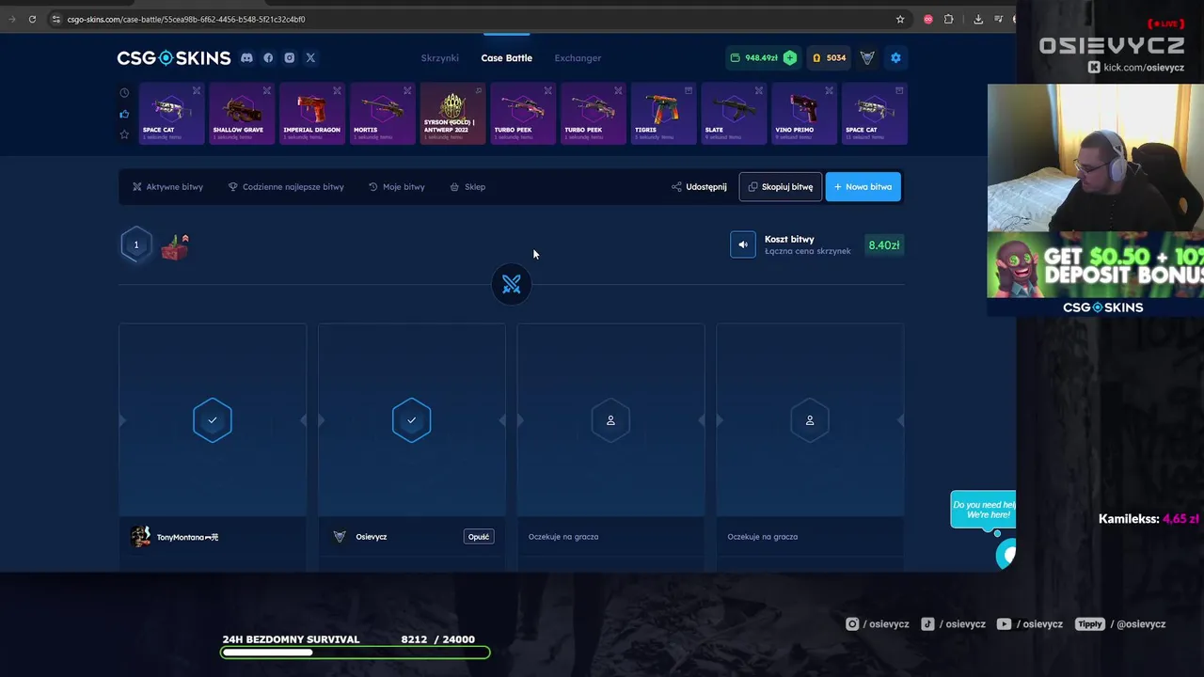Viewport: 1204px width, 677px height.
Task: Open the Vino Primo drop card
Action: point(804,114)
